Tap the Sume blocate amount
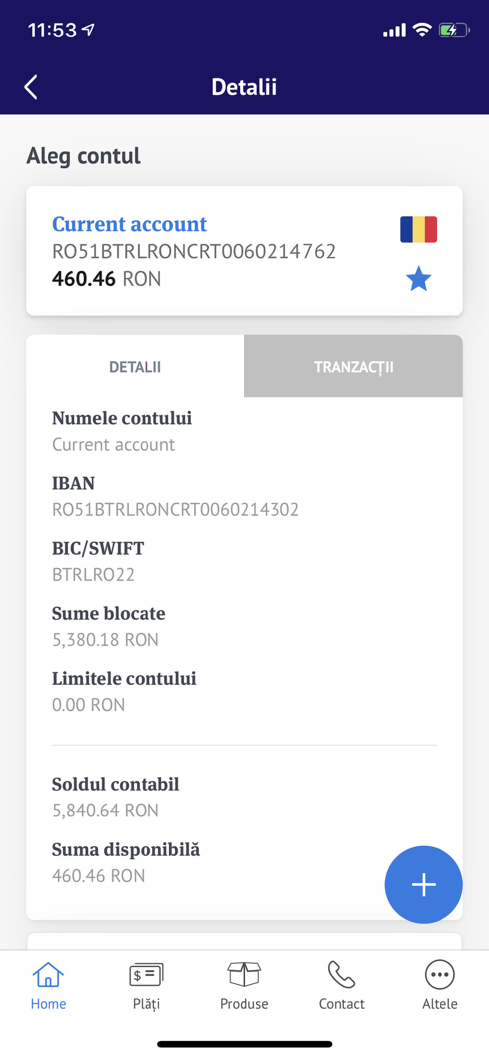This screenshot has width=489, height=1058. [x=105, y=640]
